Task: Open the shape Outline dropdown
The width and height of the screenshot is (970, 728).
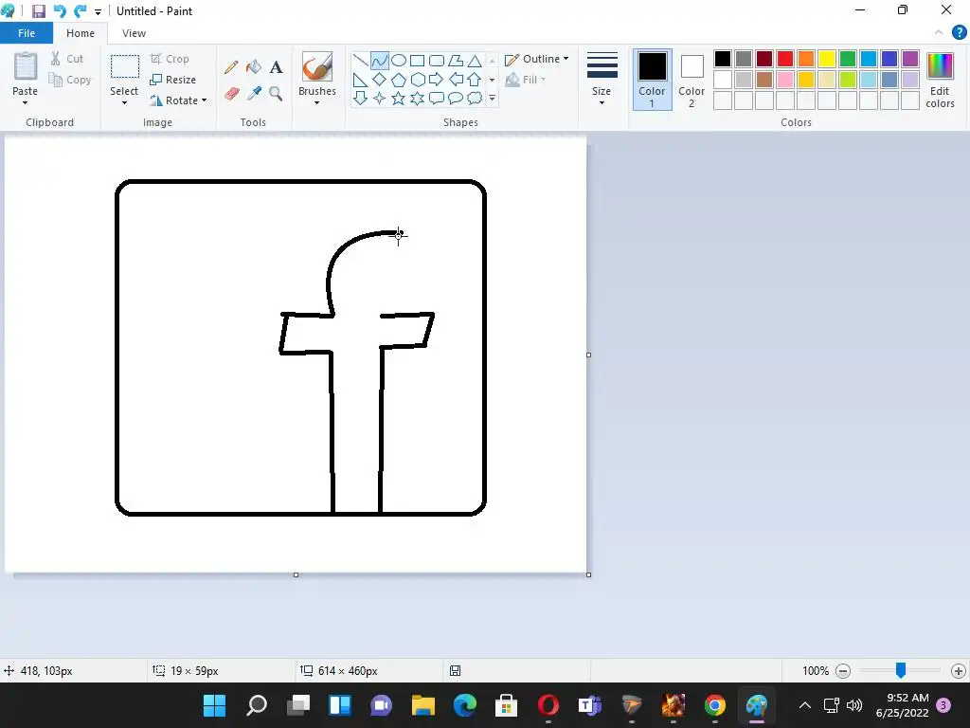Action: [537, 59]
